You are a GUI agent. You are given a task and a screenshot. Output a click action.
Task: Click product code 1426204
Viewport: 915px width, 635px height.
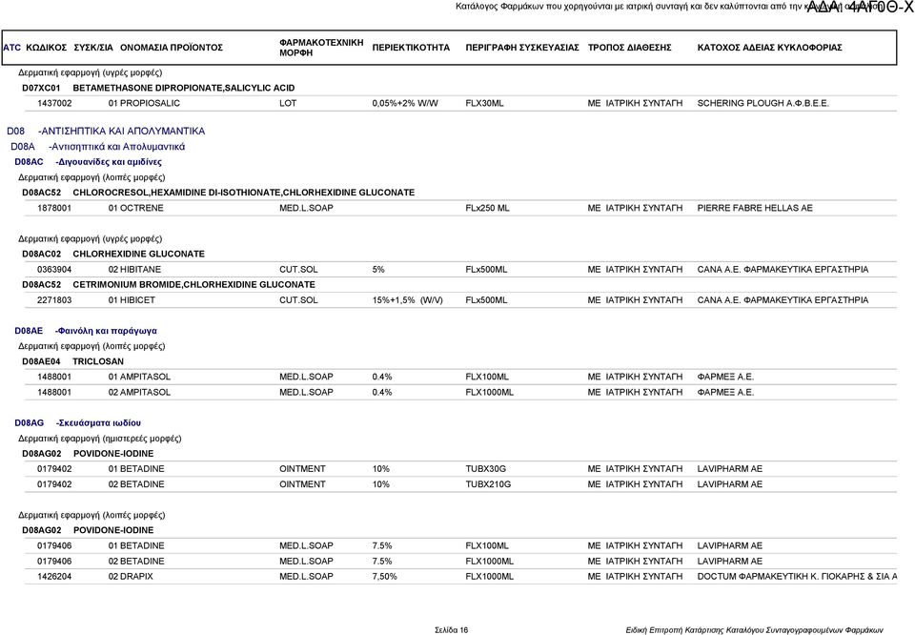(54, 577)
